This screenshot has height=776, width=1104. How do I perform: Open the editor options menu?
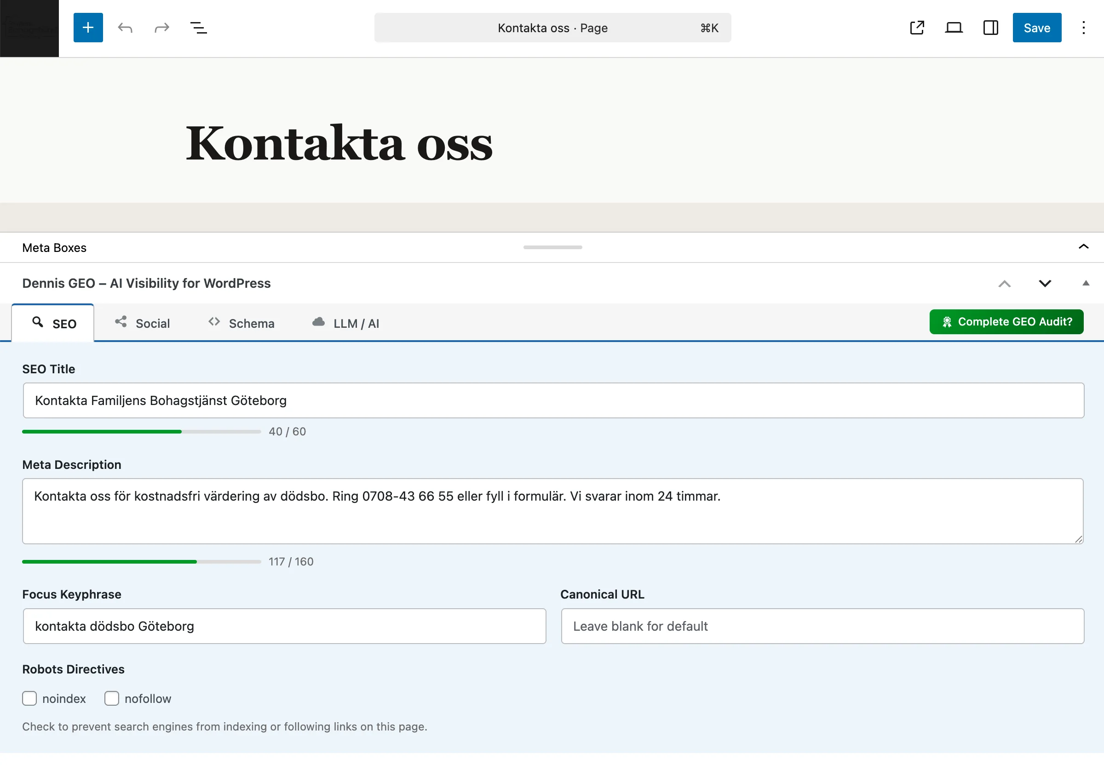click(x=1084, y=28)
